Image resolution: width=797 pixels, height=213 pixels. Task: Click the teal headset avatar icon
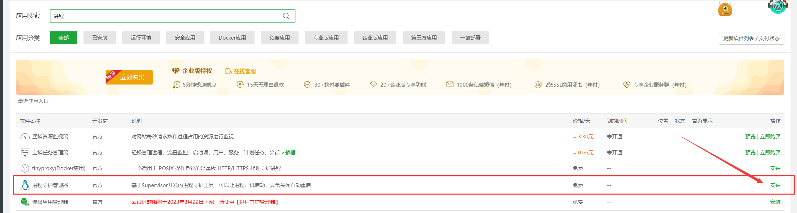(x=778, y=6)
